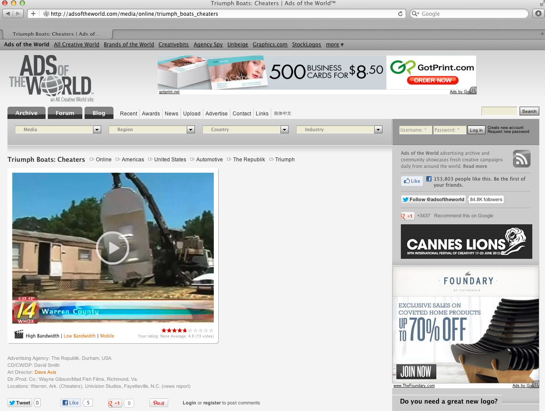Click the Username input field
Viewport: 545px width, 411px height.
point(415,130)
